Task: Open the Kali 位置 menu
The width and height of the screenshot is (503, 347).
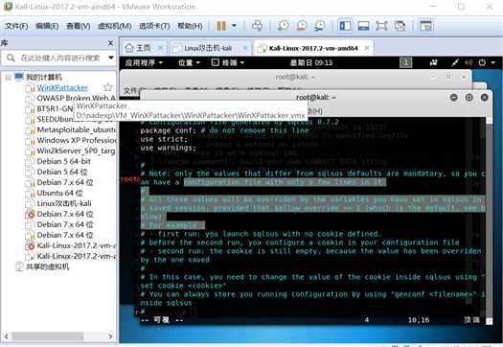Action: coord(189,62)
